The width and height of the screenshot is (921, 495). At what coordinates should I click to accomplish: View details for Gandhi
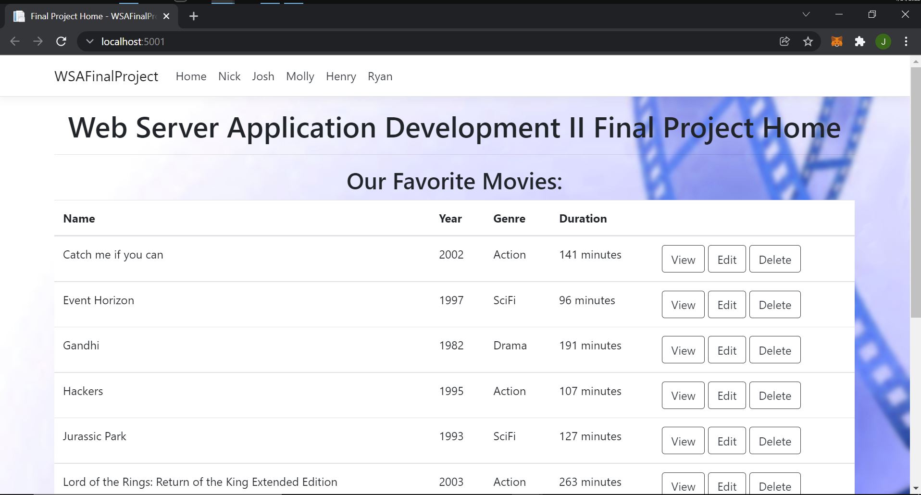(683, 350)
